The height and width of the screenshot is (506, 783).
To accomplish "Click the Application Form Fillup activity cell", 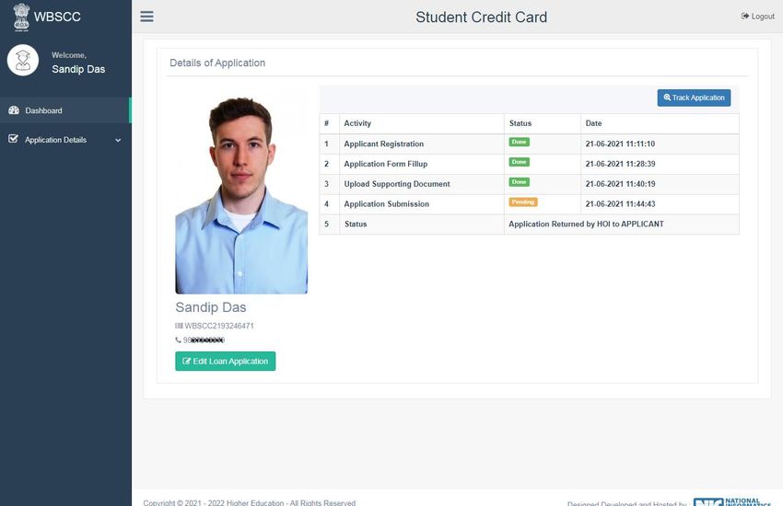I will pyautogui.click(x=422, y=164).
